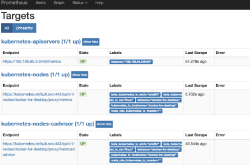Collapse kubernetes-nodes-cadvisor with show less

(x=104, y=124)
